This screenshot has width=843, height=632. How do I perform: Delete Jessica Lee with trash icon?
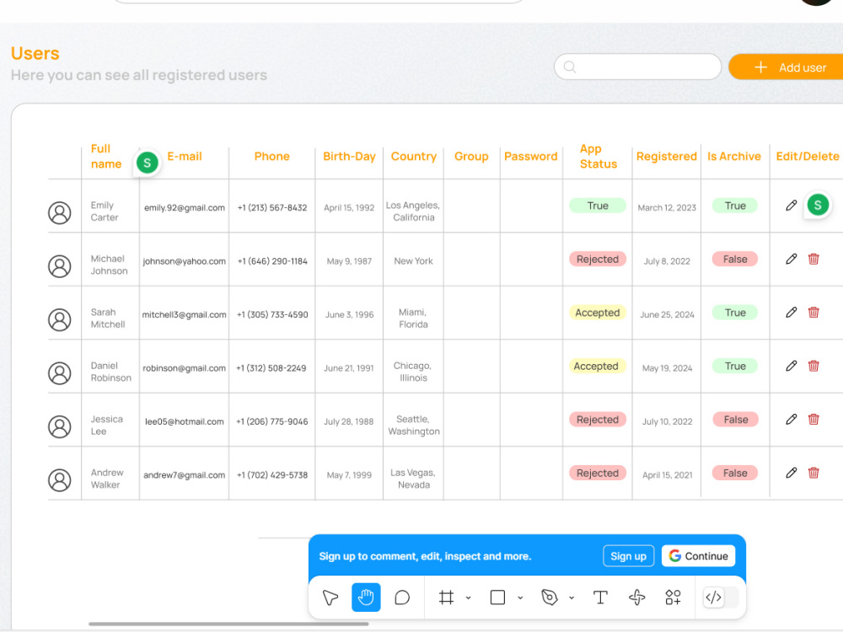pyautogui.click(x=813, y=419)
